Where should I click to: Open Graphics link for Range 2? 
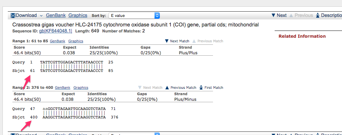click(81, 88)
